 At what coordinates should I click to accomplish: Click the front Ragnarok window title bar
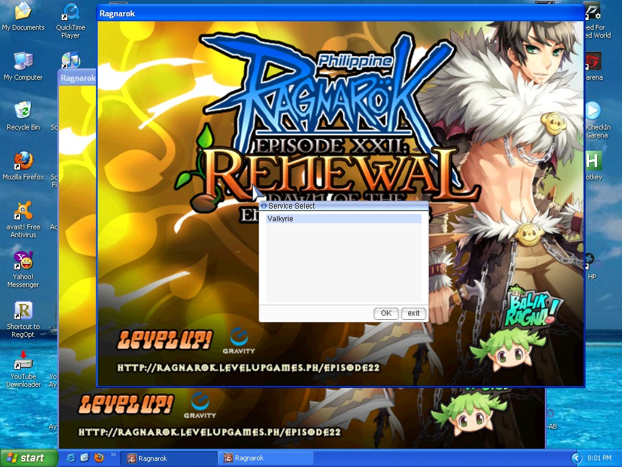pyautogui.click(x=340, y=13)
